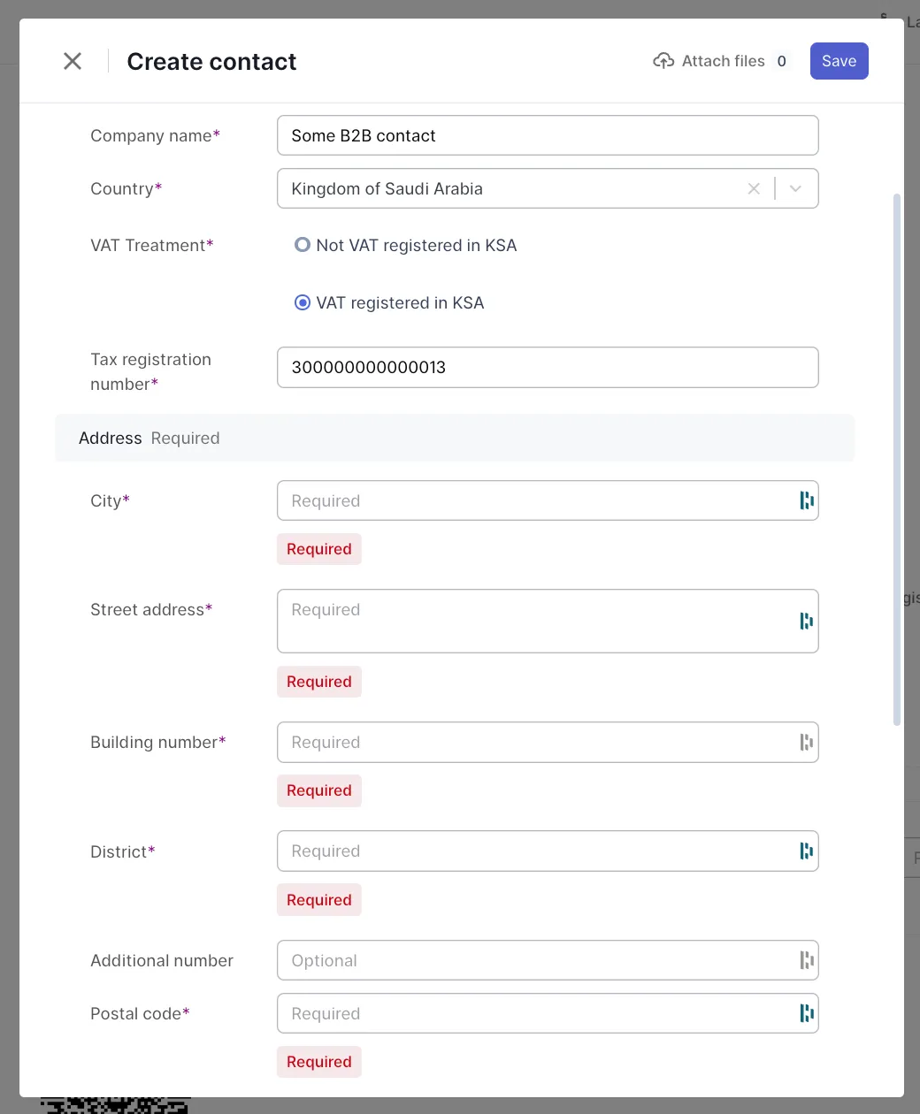Click into the Postal code field

(x=531, y=1013)
